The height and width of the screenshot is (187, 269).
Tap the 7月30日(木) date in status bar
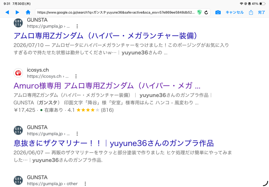pos(22,4)
